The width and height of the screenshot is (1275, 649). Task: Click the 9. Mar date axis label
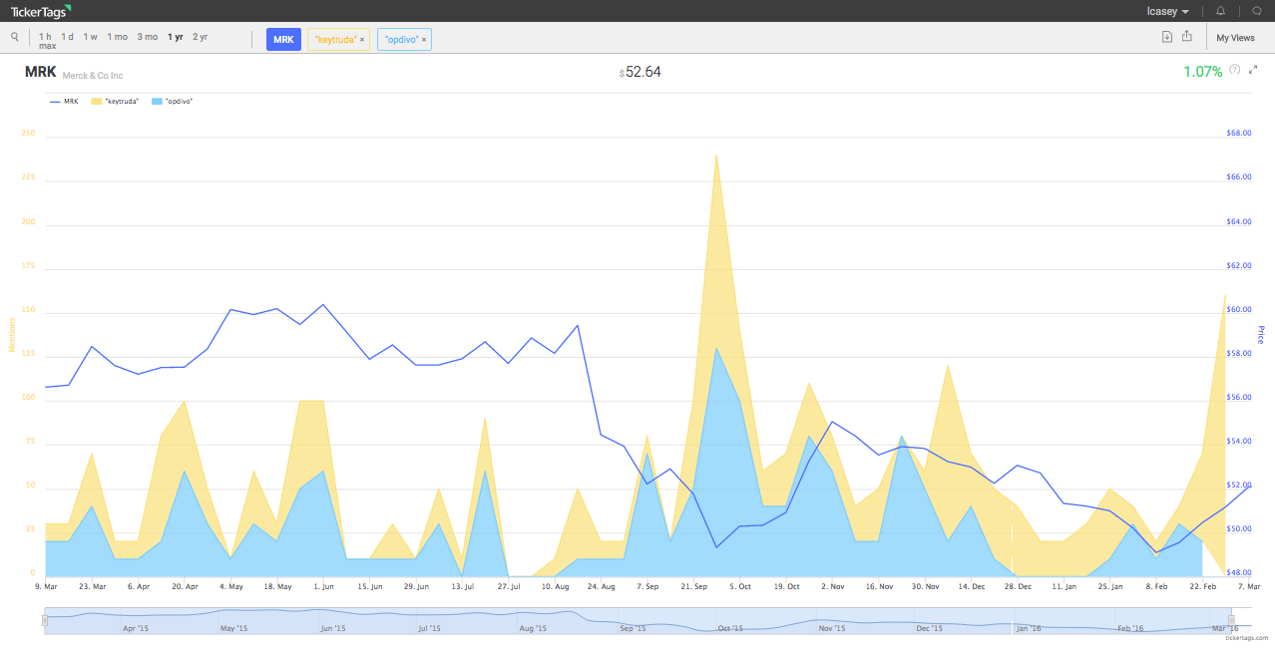[x=46, y=587]
